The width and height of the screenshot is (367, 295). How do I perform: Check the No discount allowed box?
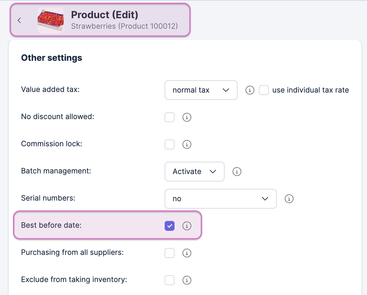[x=170, y=117]
